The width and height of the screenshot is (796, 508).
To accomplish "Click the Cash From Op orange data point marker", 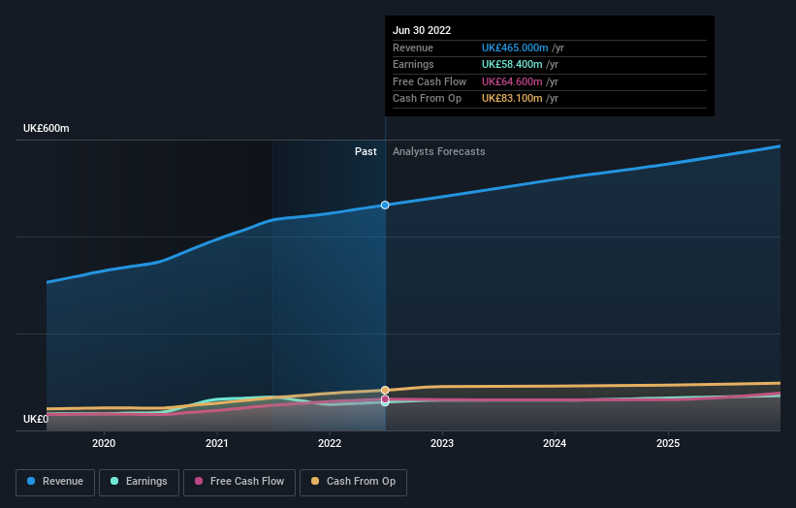I will (x=385, y=390).
